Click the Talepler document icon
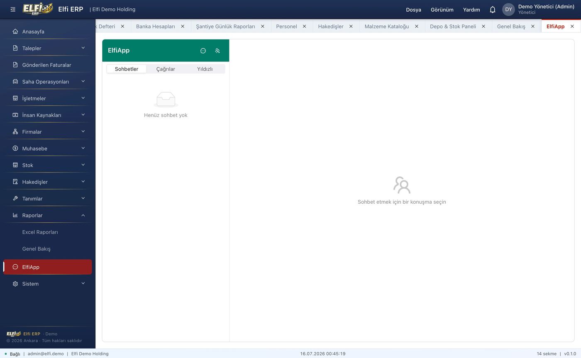581x358 pixels. (x=15, y=48)
